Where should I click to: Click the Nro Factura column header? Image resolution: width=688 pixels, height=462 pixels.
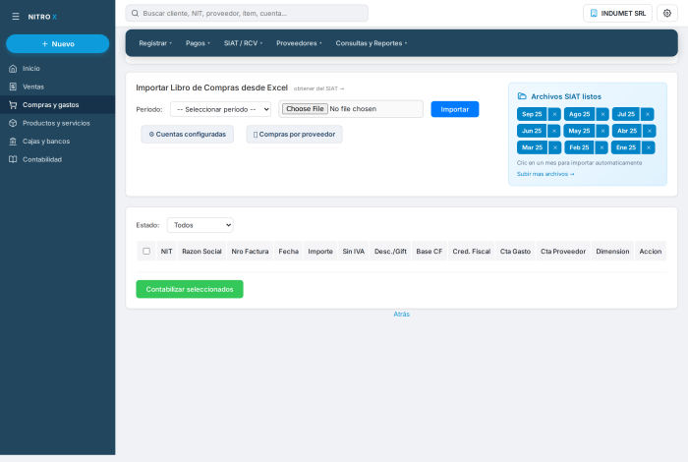click(x=250, y=252)
